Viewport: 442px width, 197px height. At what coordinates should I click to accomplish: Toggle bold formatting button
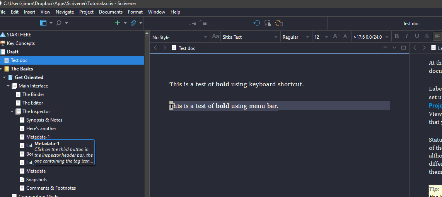pyautogui.click(x=397, y=36)
